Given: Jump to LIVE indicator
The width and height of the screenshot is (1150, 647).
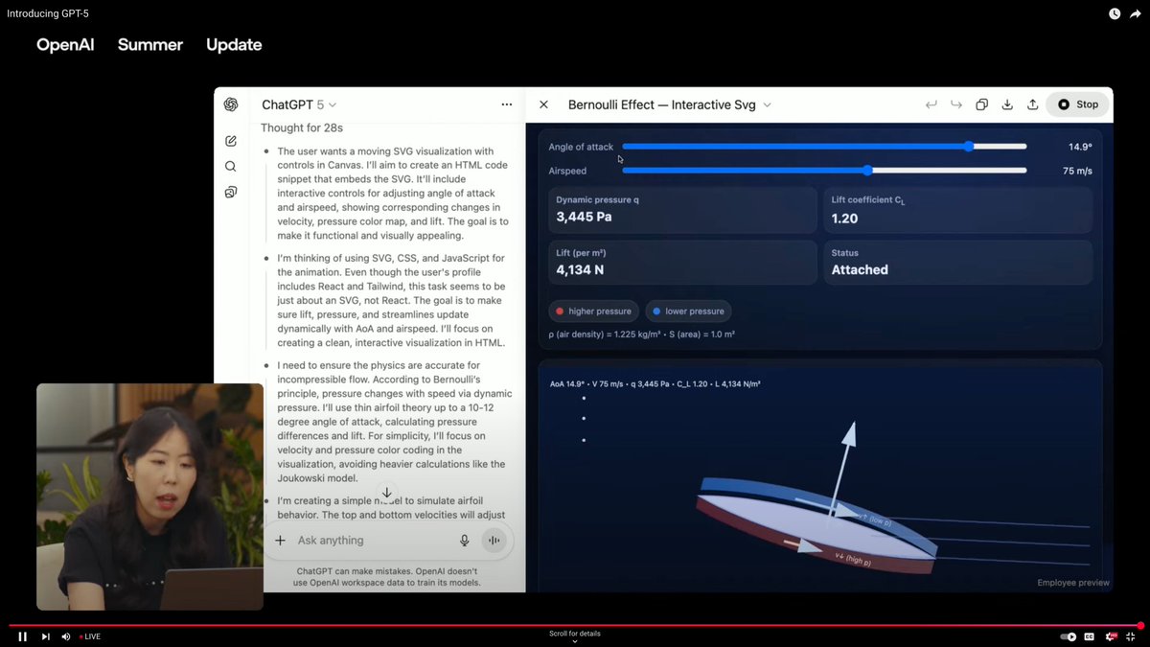Looking at the screenshot, I should (90, 636).
